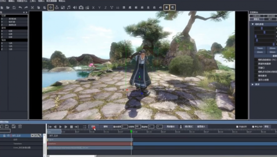This screenshot has height=157, width=277.
Task: Activate the highlighted move gizmo tool
Action: point(51,7)
